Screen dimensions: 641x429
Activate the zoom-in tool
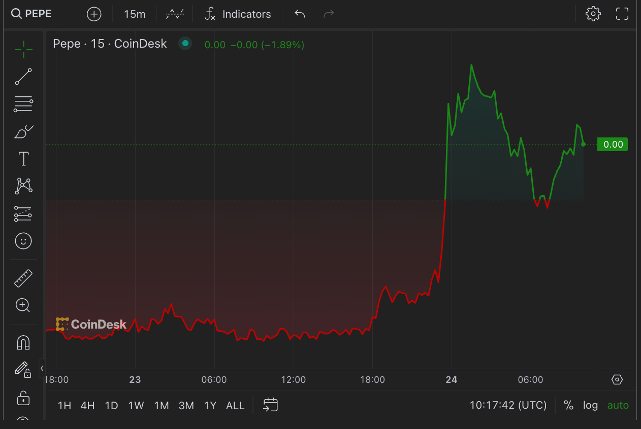pos(23,305)
